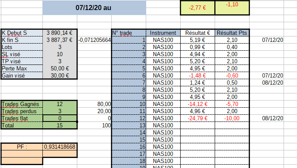Viewport: 297px width, 168px height.
Task: Select the 'Résultat Pts' column header
Action: click(232, 33)
